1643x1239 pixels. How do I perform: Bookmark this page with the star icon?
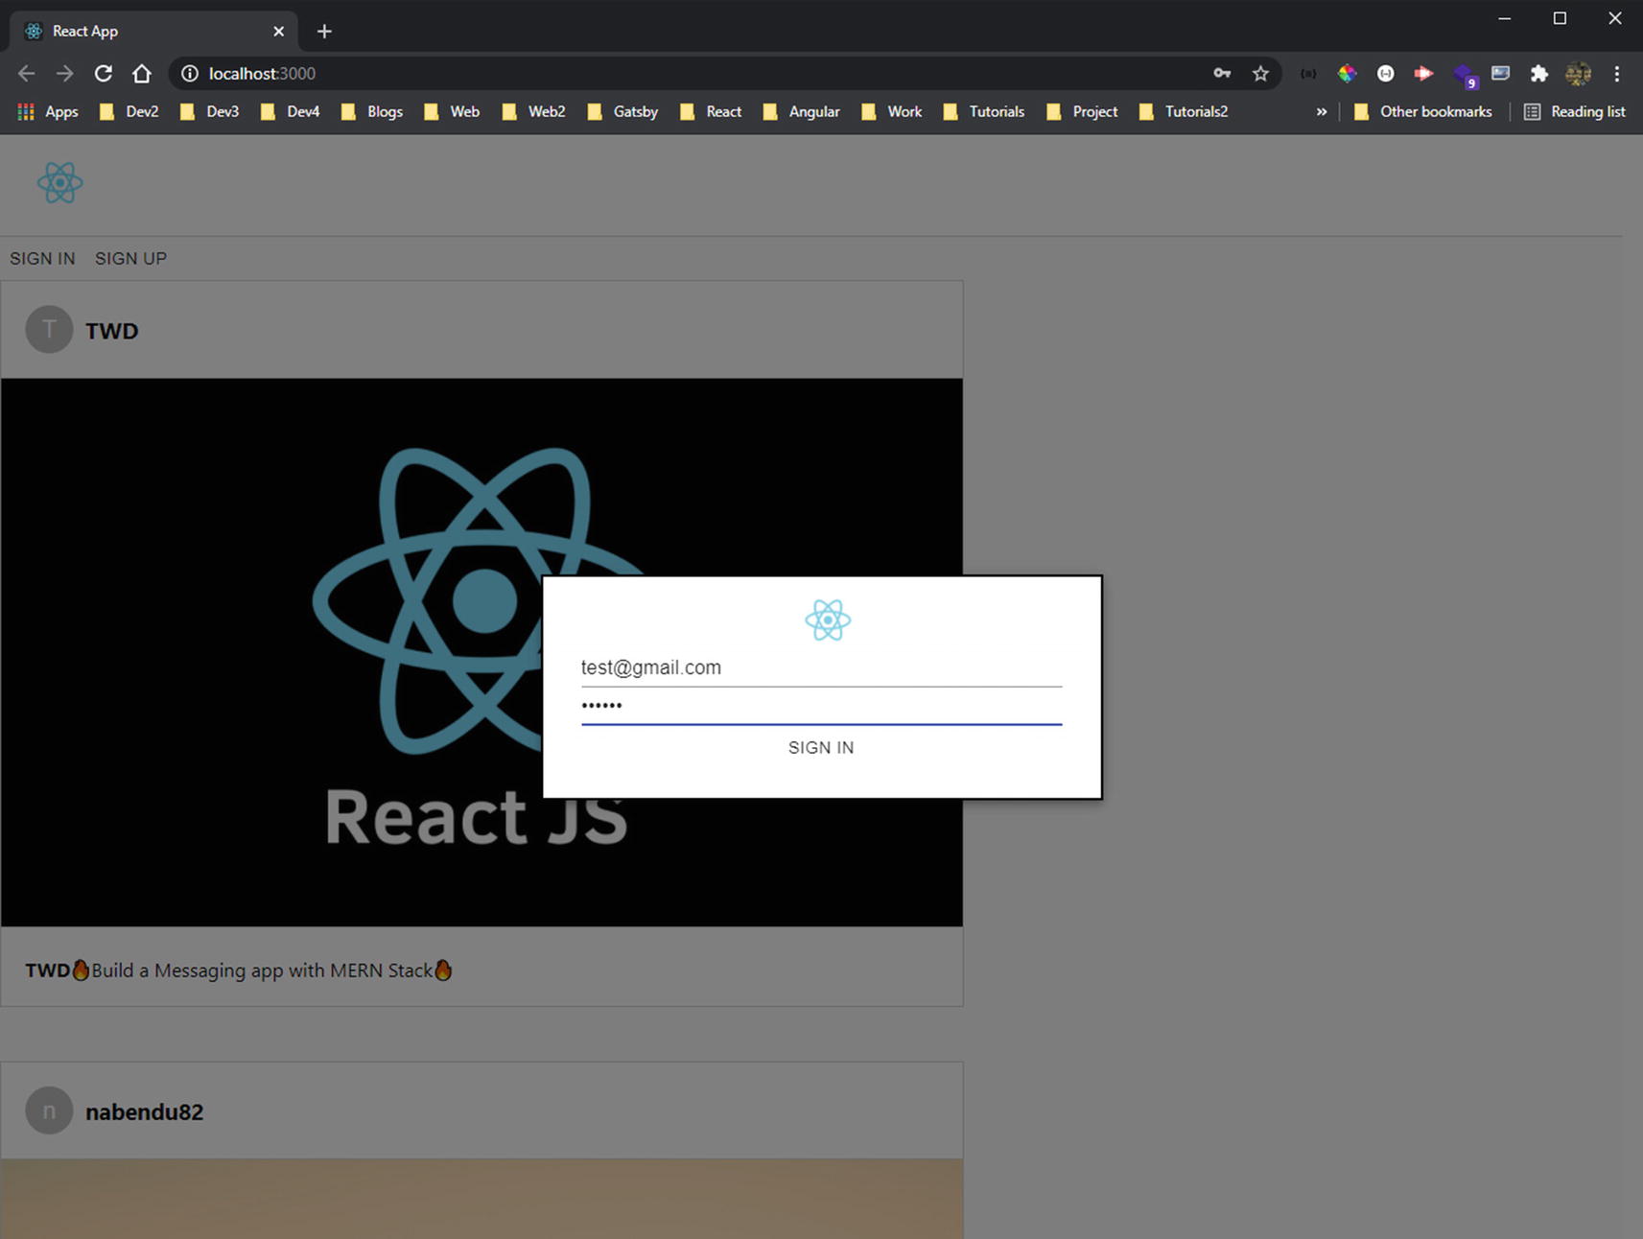click(x=1260, y=74)
